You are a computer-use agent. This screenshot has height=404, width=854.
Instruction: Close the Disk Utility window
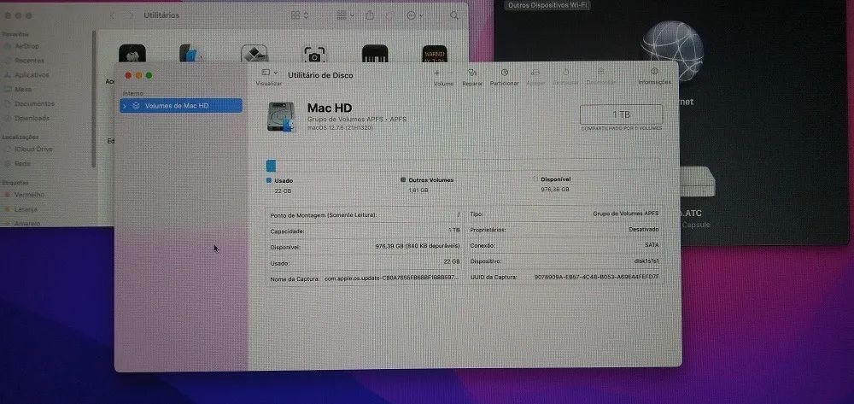[x=129, y=75]
